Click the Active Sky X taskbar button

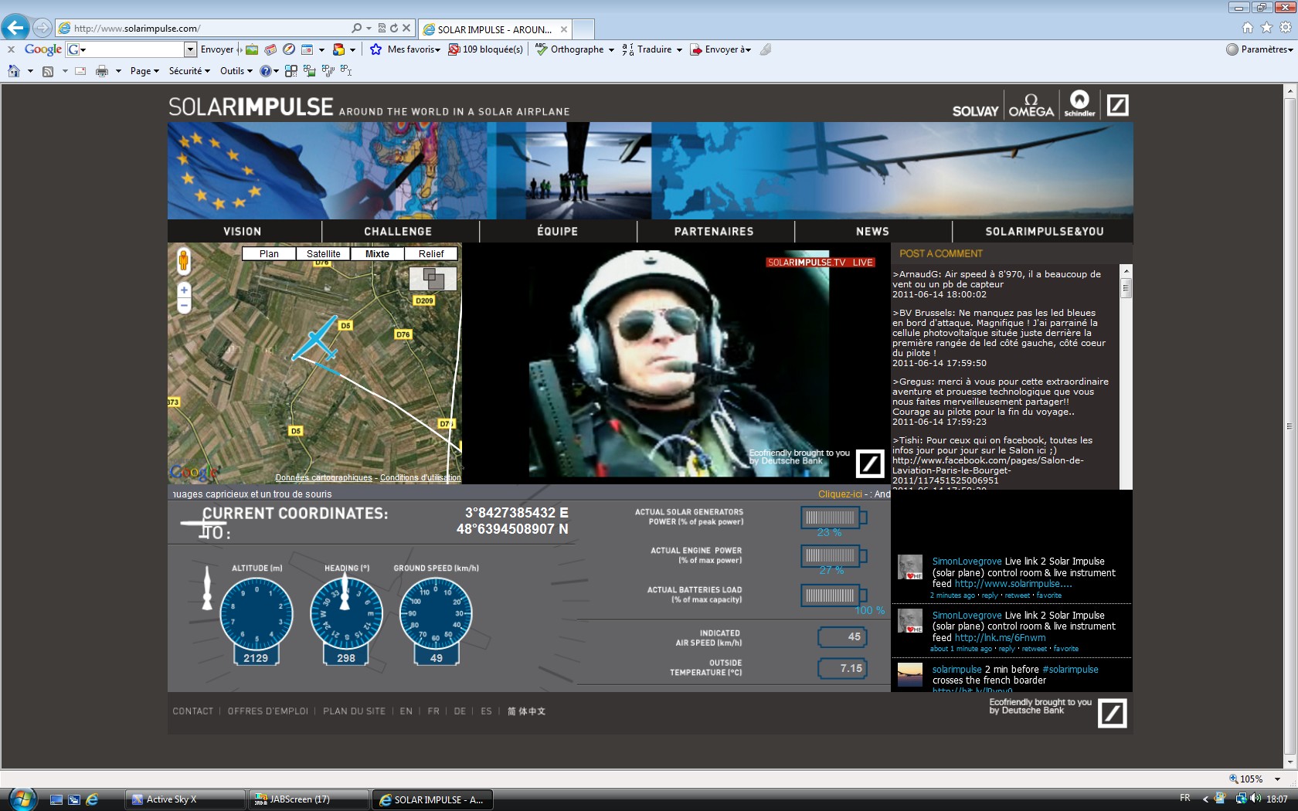(x=185, y=799)
